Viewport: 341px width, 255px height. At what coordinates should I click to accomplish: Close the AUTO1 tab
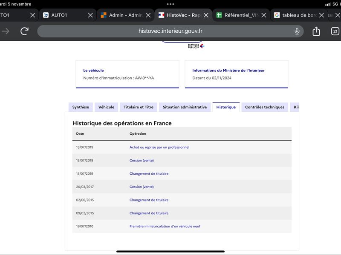click(x=90, y=15)
